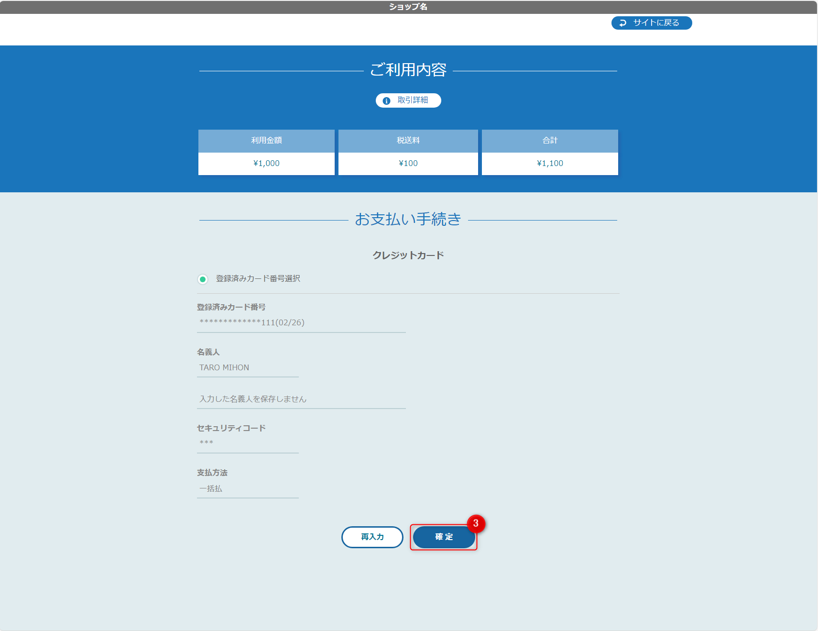818x631 pixels.
Task: Select the 登録済みカード番号選択 radio button
Action: (203, 279)
